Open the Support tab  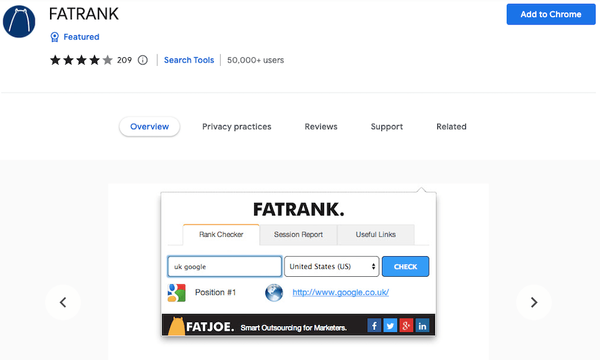pos(387,126)
